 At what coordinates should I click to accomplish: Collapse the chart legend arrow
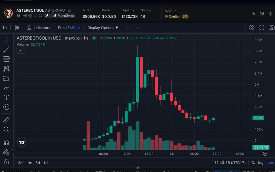coord(21,51)
